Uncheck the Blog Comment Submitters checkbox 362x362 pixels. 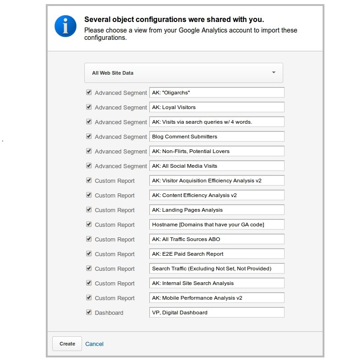[x=89, y=137]
